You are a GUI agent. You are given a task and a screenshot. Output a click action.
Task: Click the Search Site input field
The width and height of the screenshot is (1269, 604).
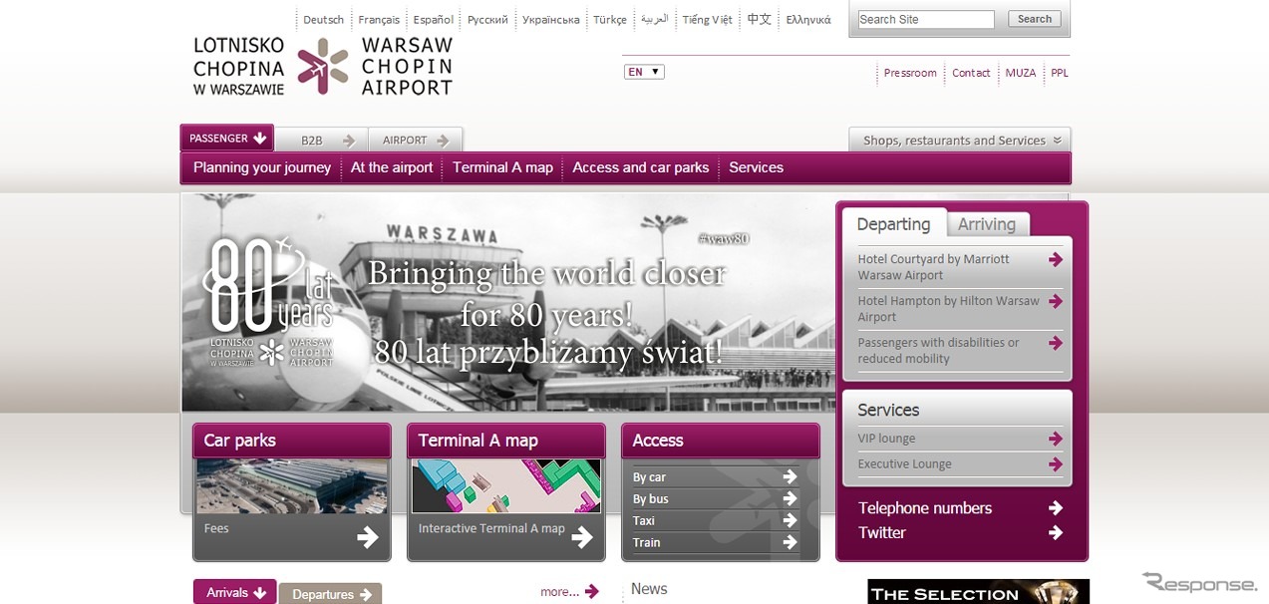tap(926, 19)
